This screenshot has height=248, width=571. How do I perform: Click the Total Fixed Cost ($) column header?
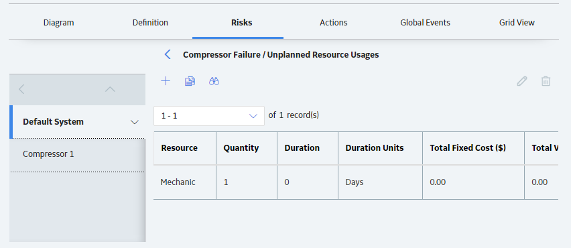pyautogui.click(x=473, y=148)
